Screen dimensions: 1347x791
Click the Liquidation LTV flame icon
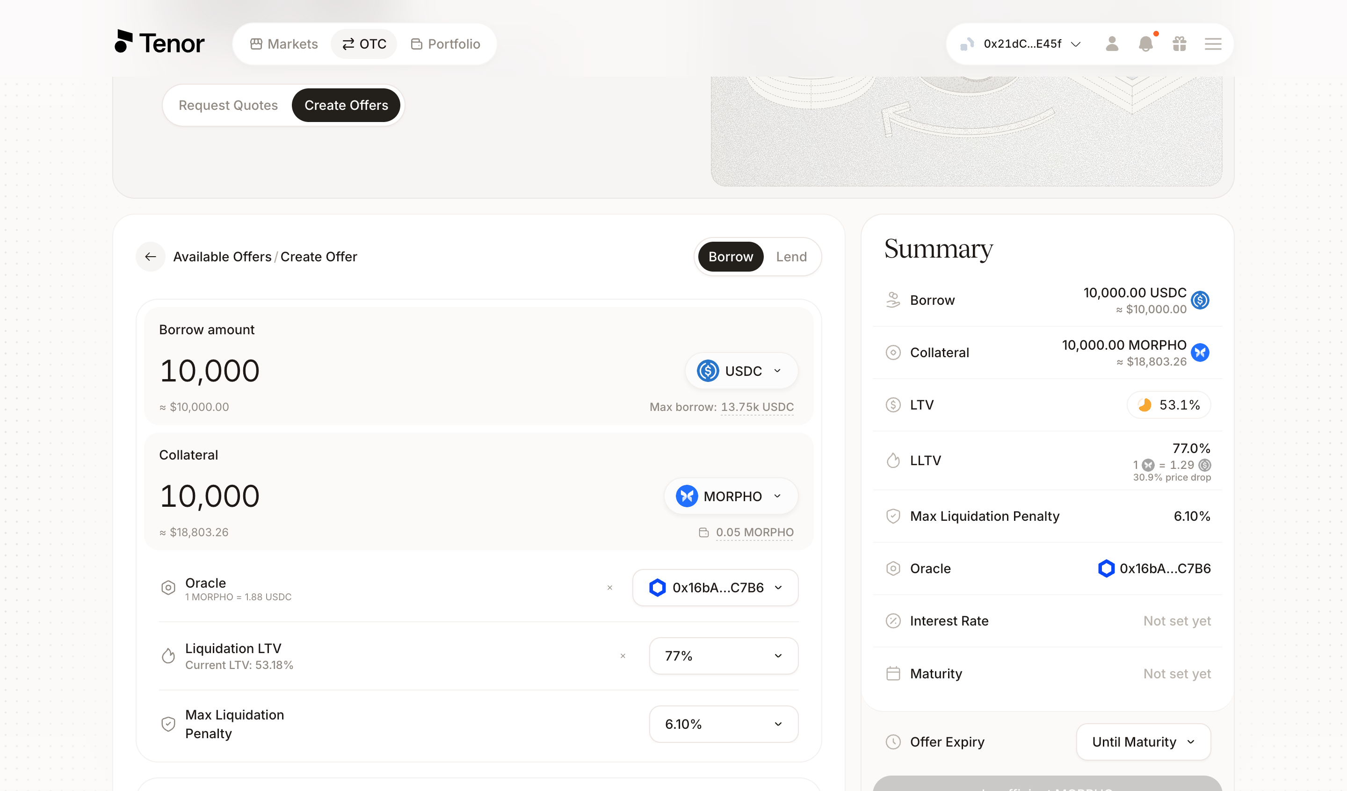click(168, 656)
